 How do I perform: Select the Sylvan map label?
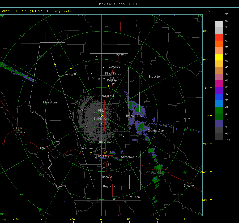101,78
